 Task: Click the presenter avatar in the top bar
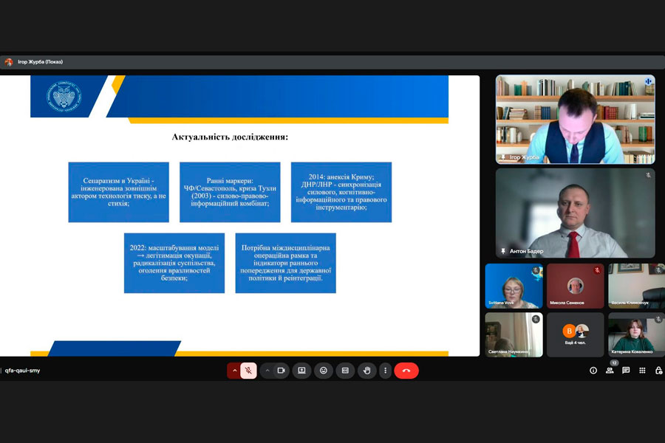coord(8,62)
